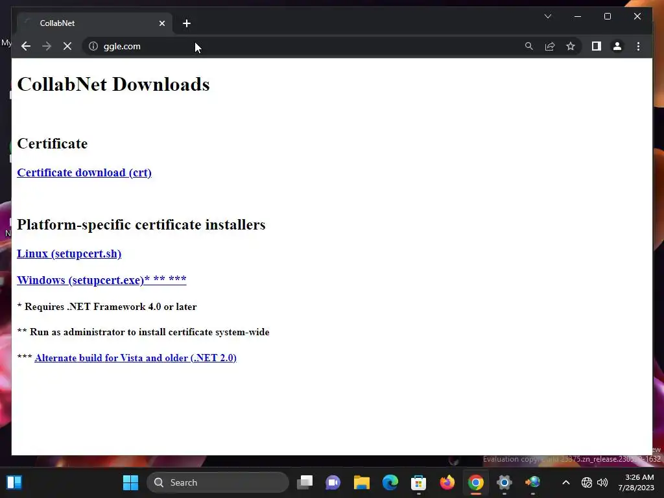The height and width of the screenshot is (498, 664).
Task: Select the CollabNet tab
Action: [x=95, y=23]
